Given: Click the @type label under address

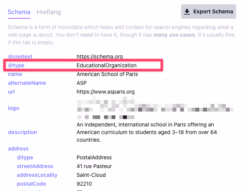Looking at the screenshot, I should (25, 157).
